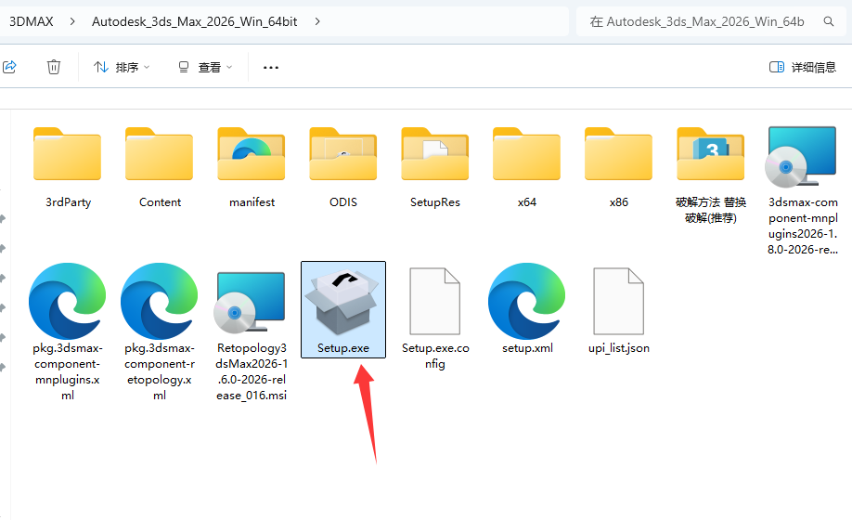852x520 pixels.
Task: Expand chevron after Autodesk_3ds_Max_2026_Win_64bit breadcrumb
Action: tap(317, 21)
